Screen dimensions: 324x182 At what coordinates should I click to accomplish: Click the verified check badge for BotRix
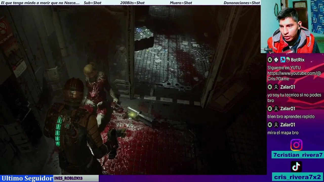288,60
